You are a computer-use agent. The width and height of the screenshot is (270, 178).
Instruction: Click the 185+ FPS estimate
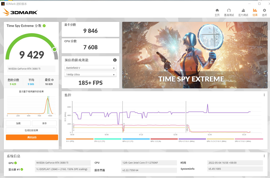click(90, 83)
